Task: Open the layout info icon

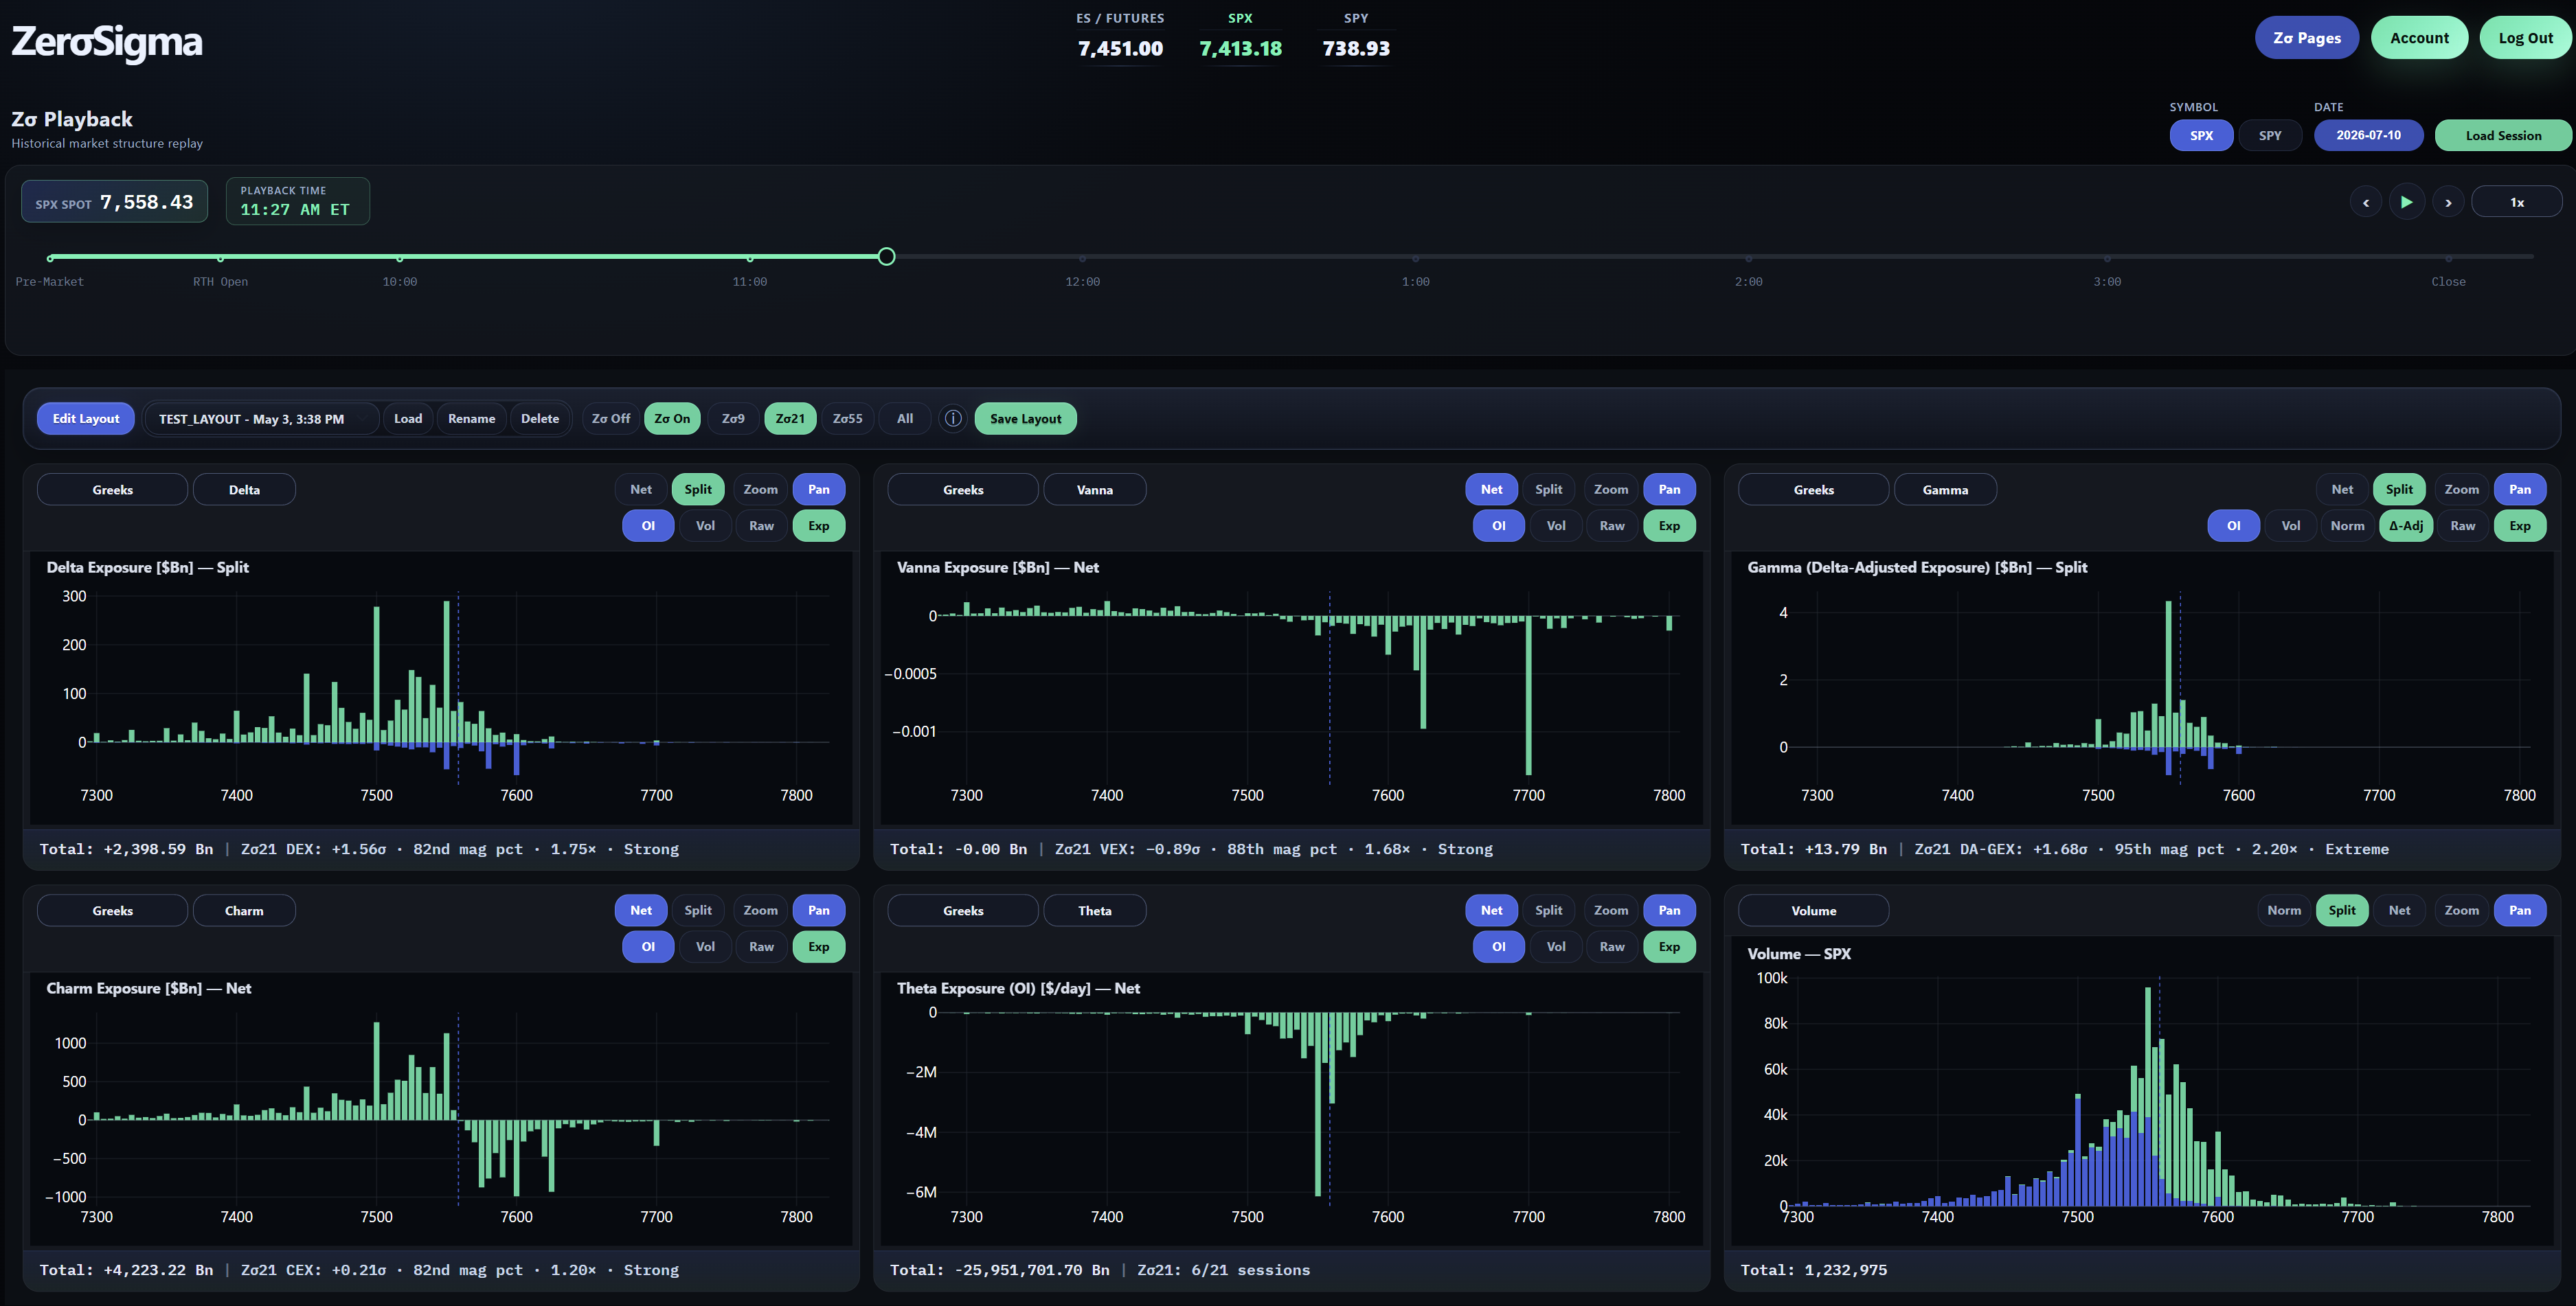Action: (953, 419)
